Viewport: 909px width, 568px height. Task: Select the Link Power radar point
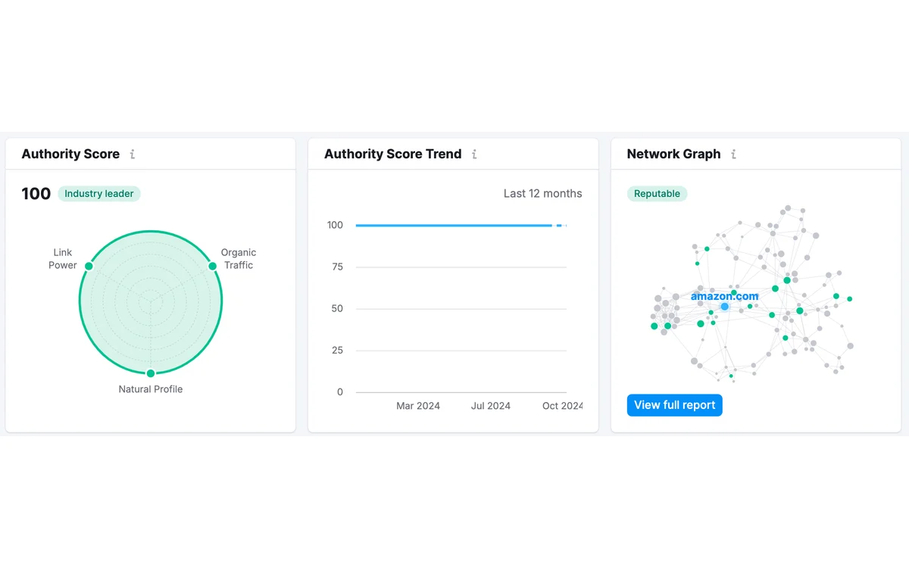pos(89,266)
